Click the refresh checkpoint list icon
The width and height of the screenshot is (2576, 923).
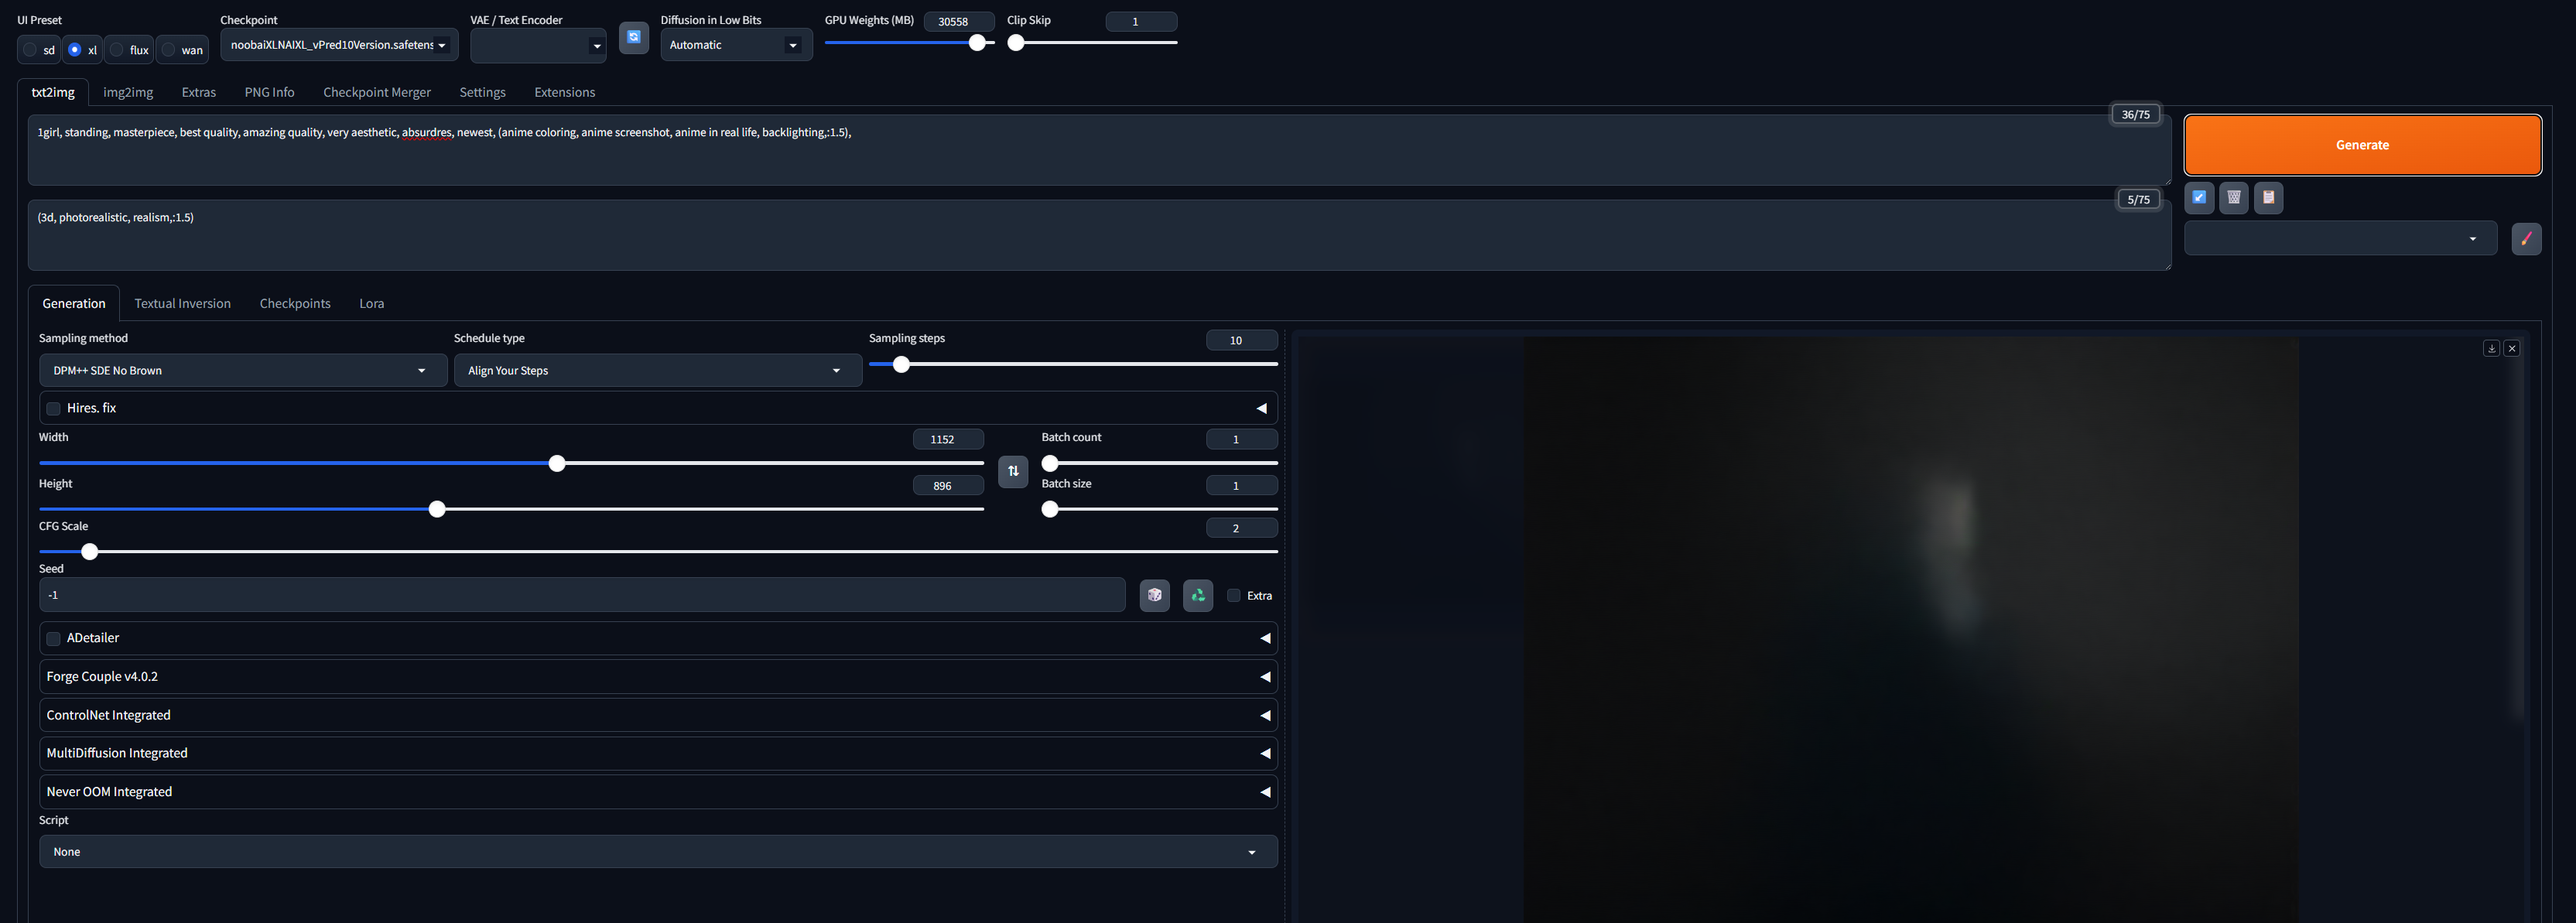(x=633, y=38)
